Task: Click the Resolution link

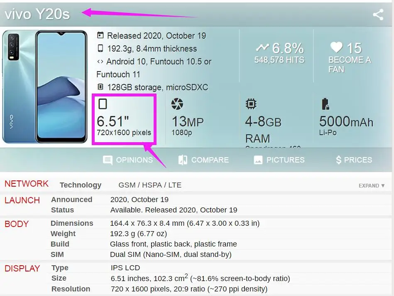Action: [x=71, y=289]
